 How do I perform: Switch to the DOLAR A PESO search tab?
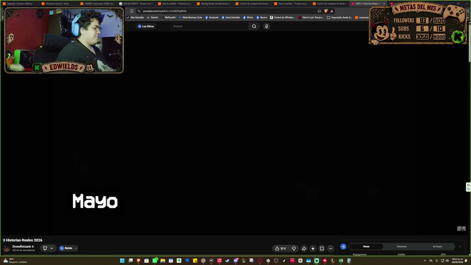coord(135,4)
